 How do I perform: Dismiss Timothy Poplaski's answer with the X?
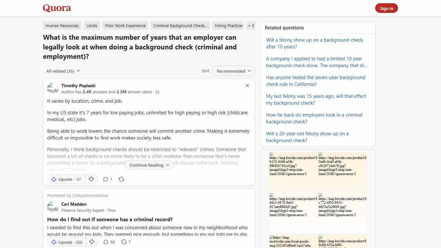click(x=247, y=86)
